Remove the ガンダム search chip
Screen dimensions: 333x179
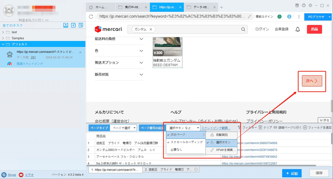151,29
